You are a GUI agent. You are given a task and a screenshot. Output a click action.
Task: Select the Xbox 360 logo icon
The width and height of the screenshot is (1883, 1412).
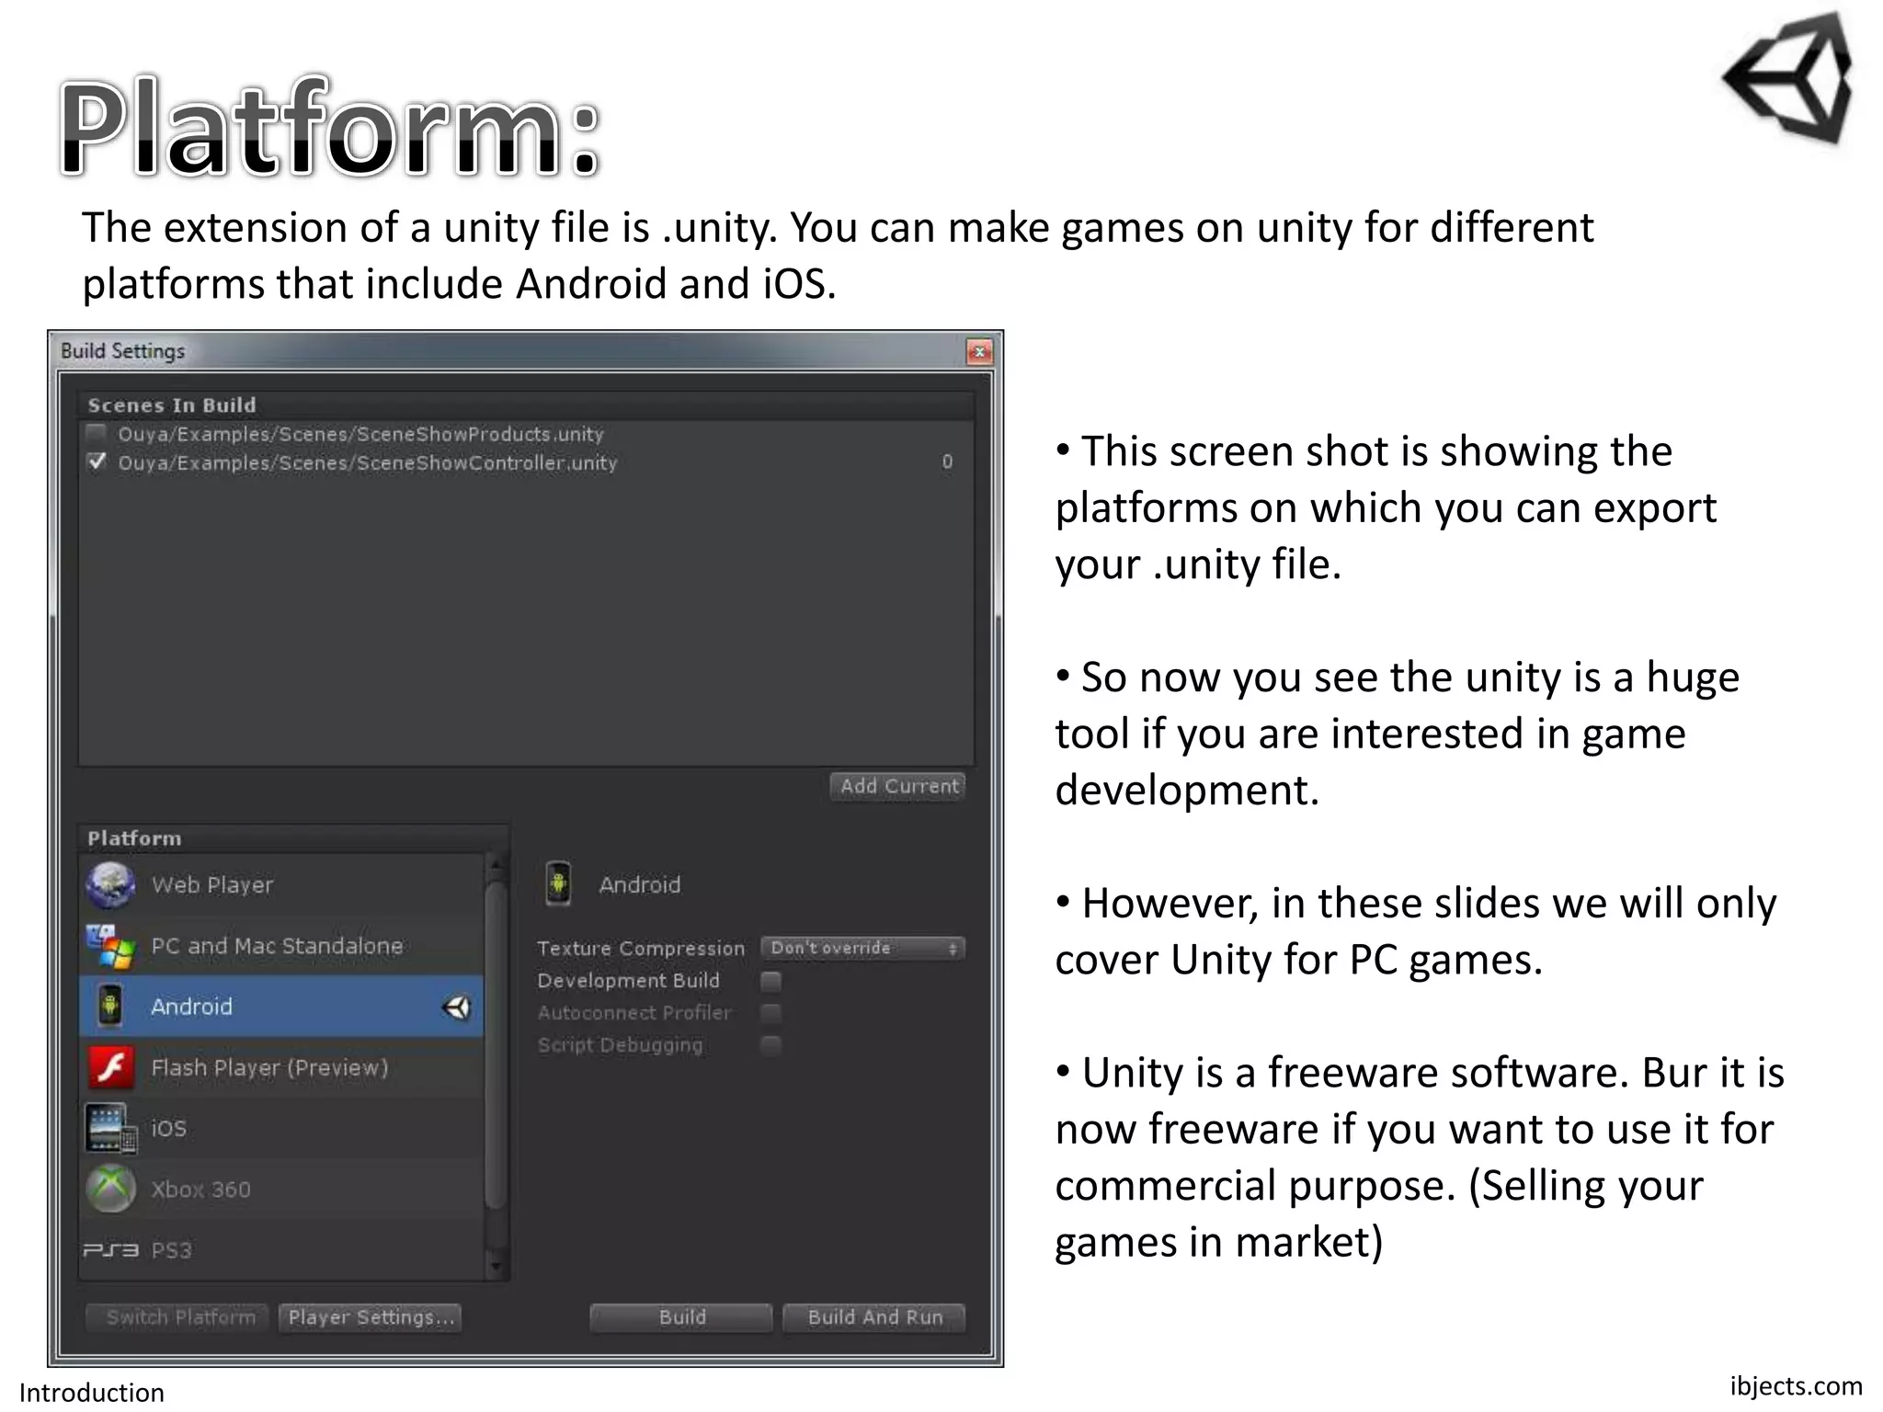click(x=110, y=1189)
